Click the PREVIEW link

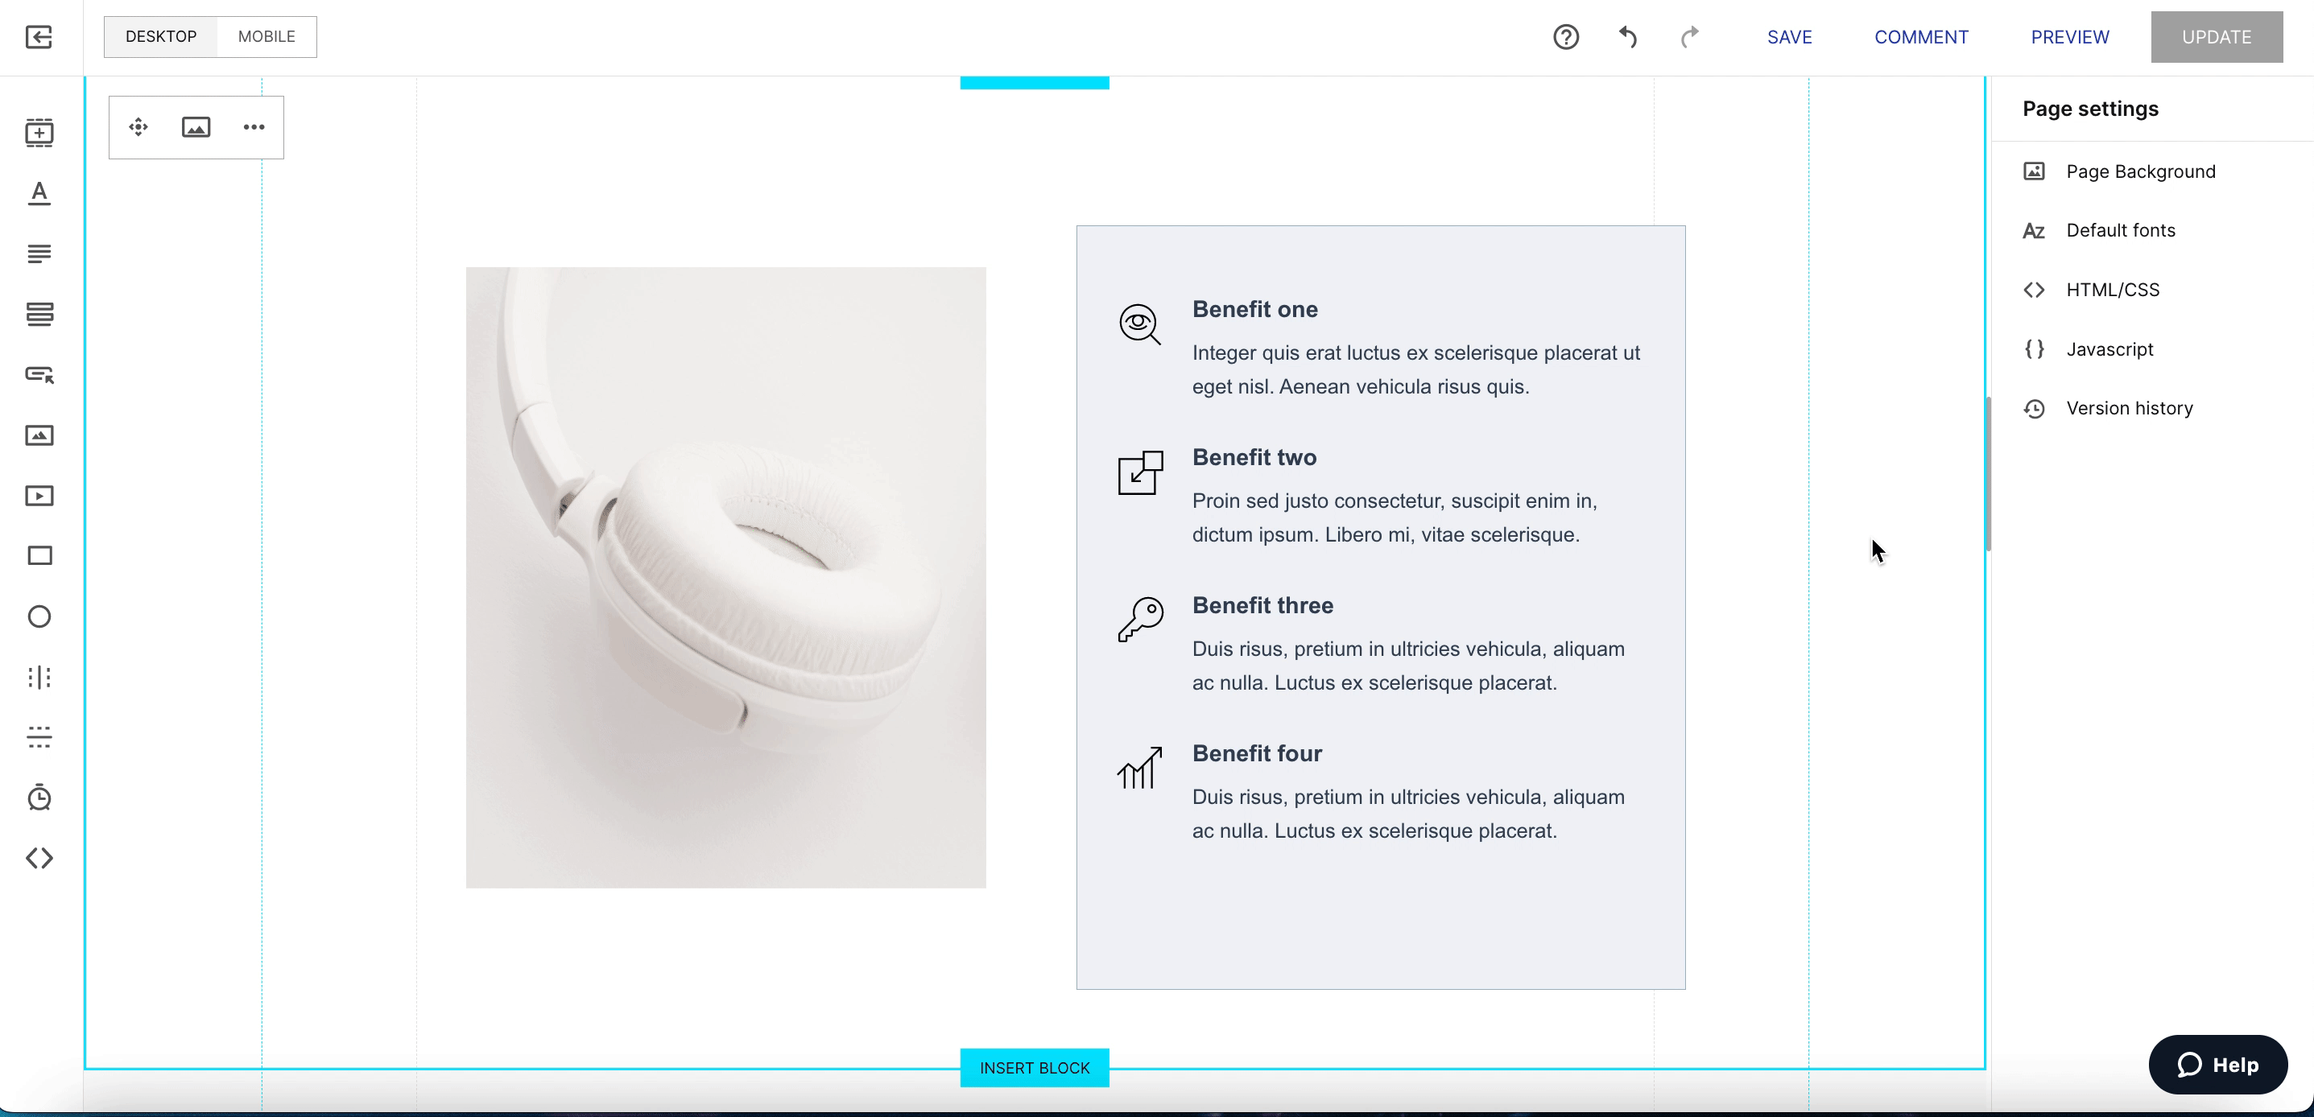click(x=2070, y=37)
